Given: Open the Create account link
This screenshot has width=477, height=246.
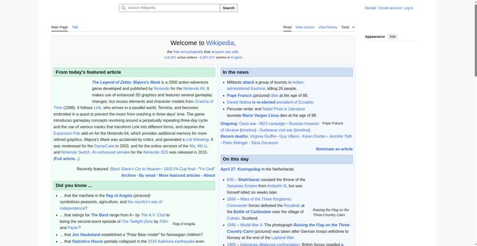Looking at the screenshot, I should [x=390, y=8].
